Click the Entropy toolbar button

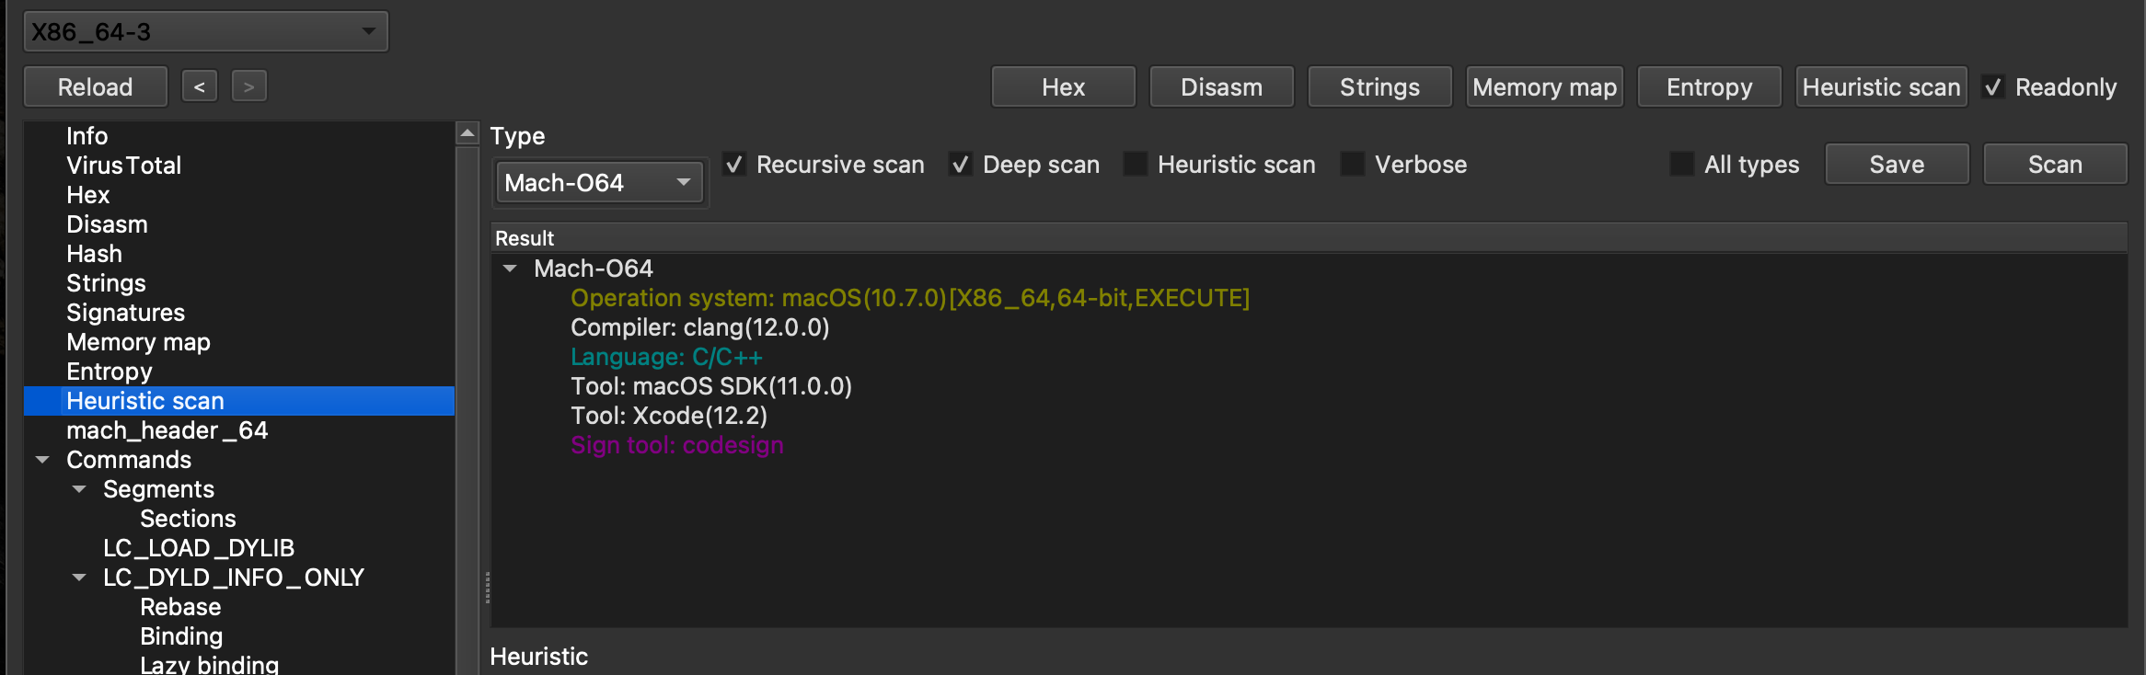pos(1709,86)
